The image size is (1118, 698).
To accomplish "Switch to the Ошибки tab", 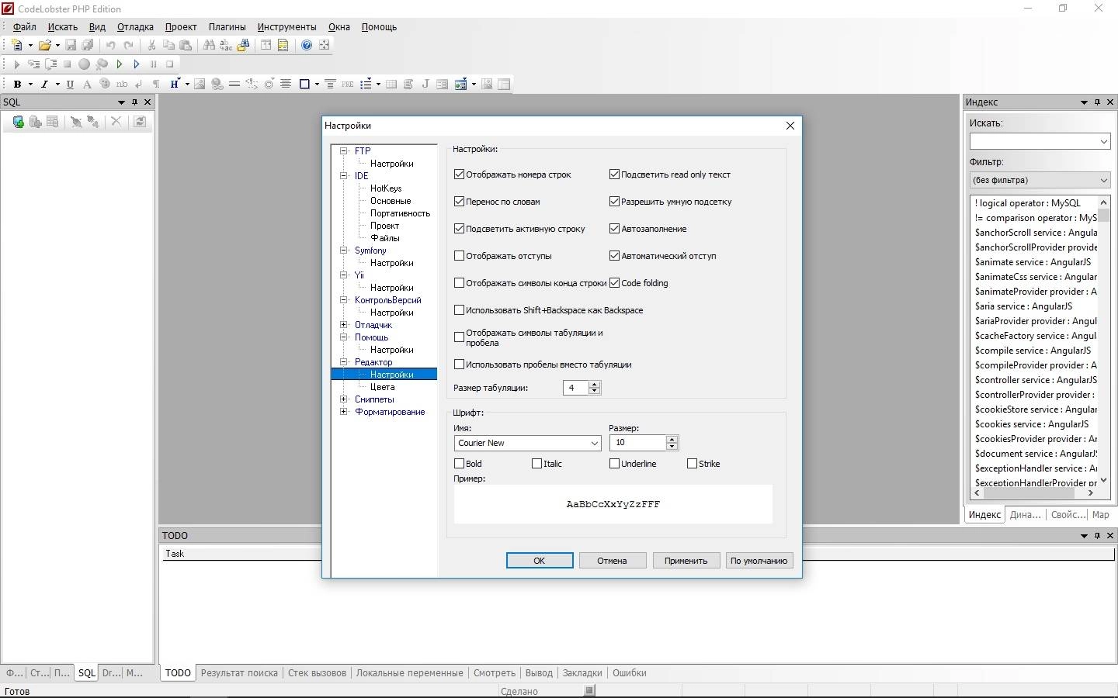I will (x=629, y=673).
